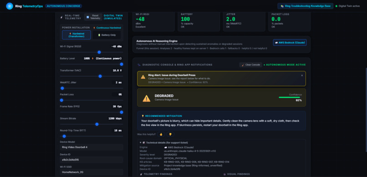Click the Ring TelemetryOps logo icon

(x=10, y=6)
